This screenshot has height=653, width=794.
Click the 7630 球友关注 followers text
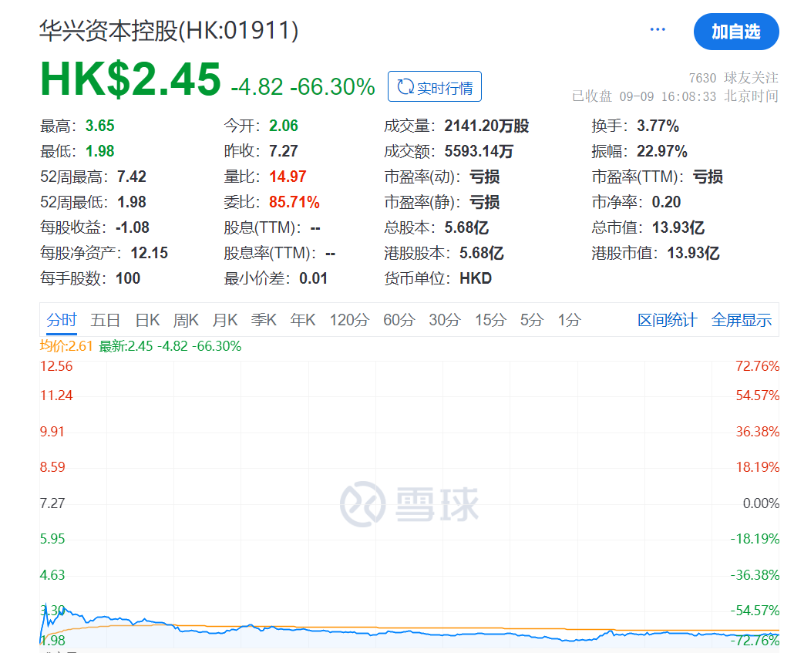pos(733,78)
